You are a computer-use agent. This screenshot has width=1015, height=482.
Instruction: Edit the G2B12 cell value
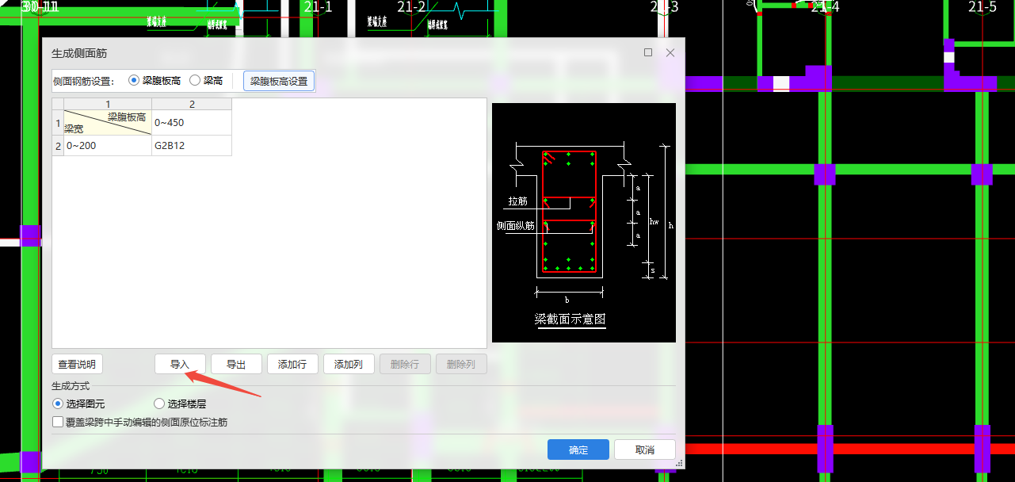[191, 145]
